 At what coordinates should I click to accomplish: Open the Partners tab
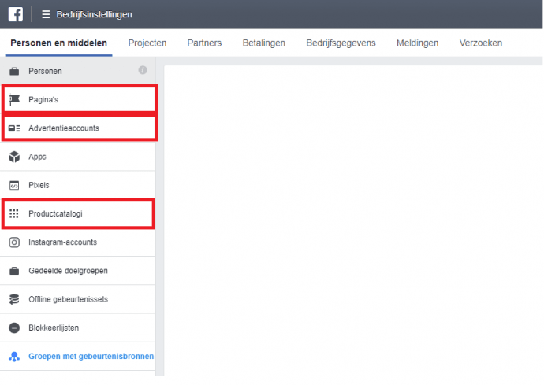pos(204,43)
